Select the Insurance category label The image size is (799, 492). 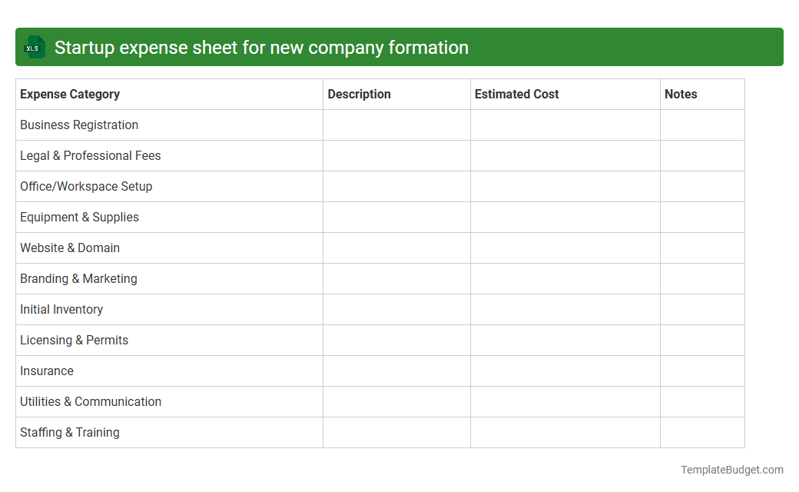point(47,371)
